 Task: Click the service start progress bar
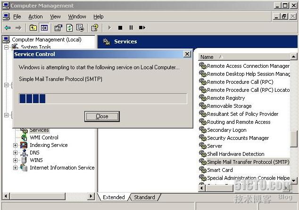click(103, 98)
